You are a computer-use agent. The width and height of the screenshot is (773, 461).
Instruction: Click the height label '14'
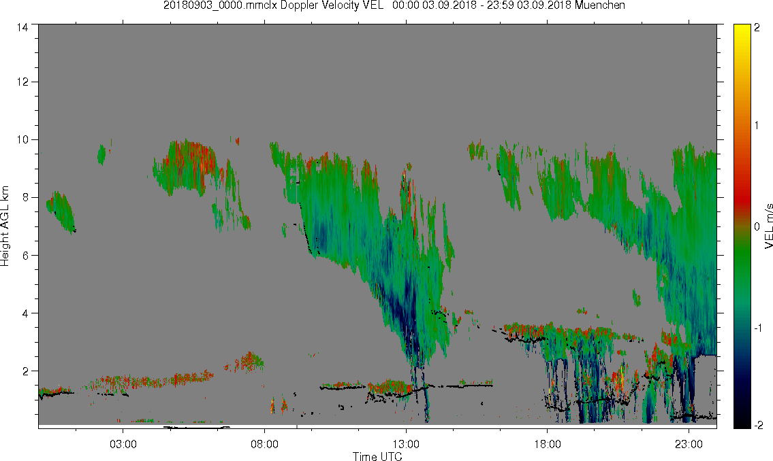(x=22, y=28)
